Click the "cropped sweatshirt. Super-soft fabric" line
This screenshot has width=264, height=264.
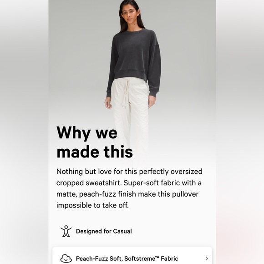coord(129,183)
